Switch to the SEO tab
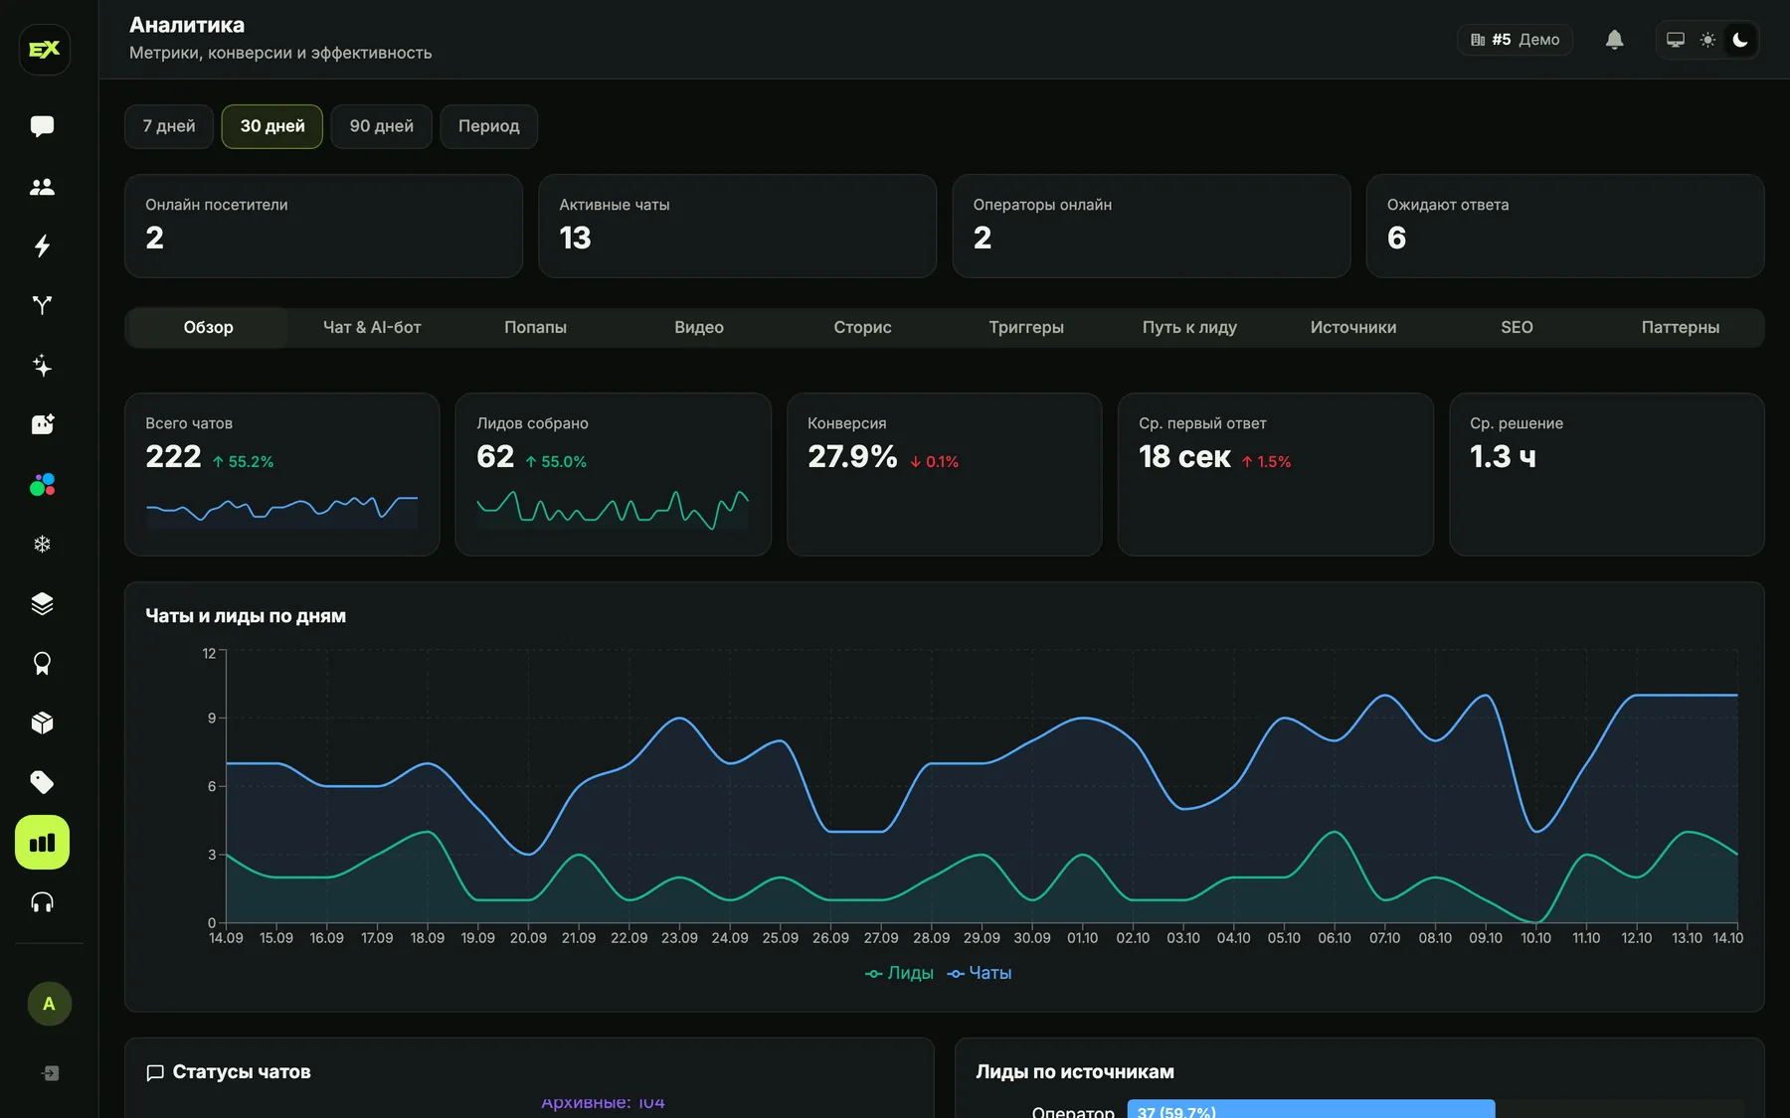The width and height of the screenshot is (1790, 1118). [1517, 327]
